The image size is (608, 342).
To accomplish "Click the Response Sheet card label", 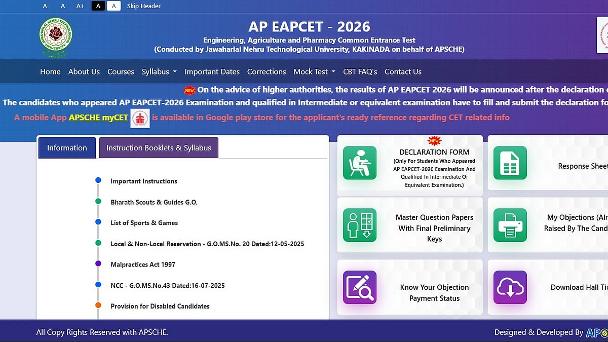I will pos(583,166).
